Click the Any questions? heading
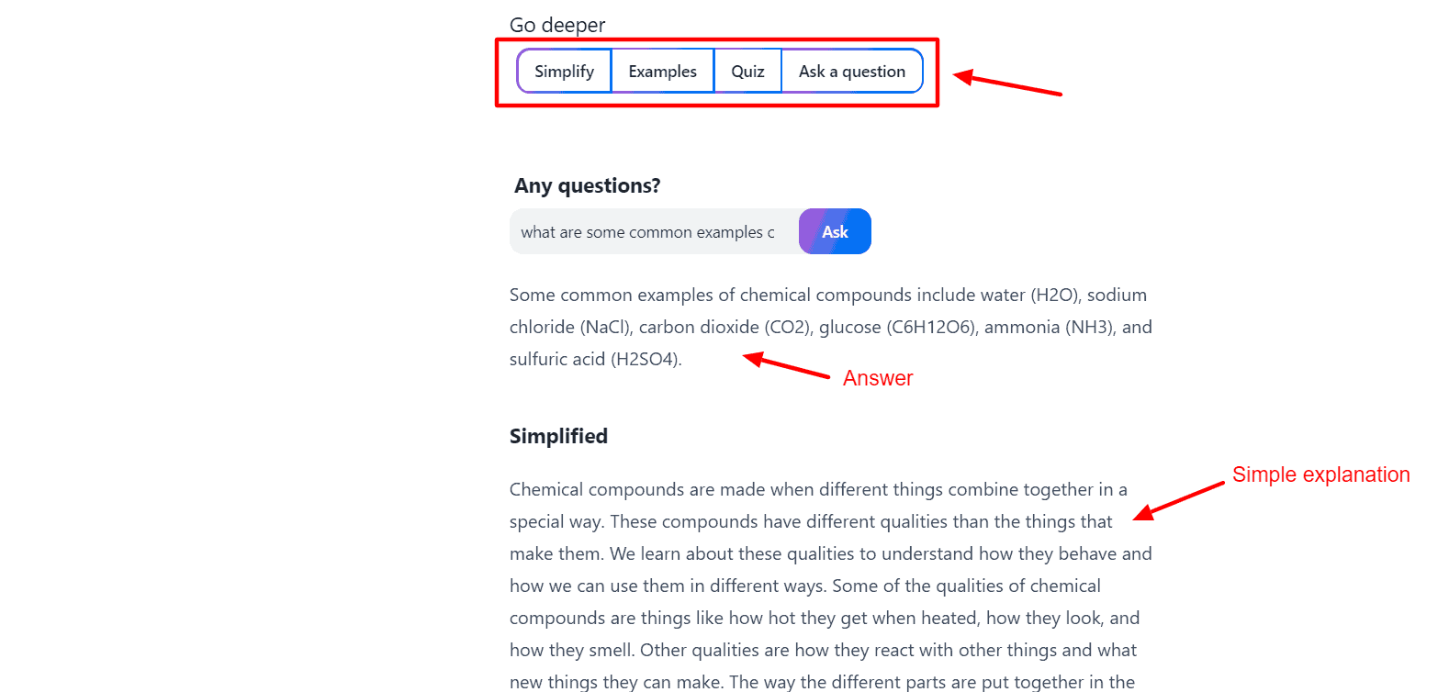 [588, 186]
